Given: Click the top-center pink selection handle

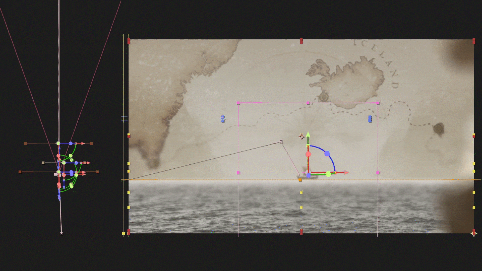Looking at the screenshot, I should (x=308, y=103).
